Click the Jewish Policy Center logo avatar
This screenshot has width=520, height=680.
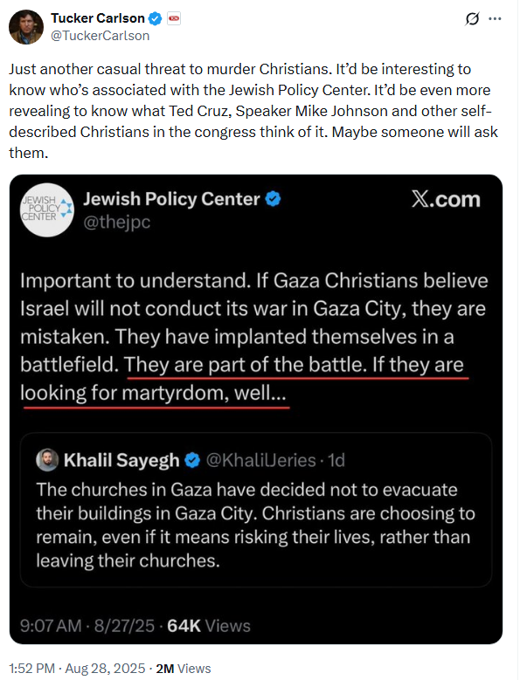pyautogui.click(x=47, y=209)
